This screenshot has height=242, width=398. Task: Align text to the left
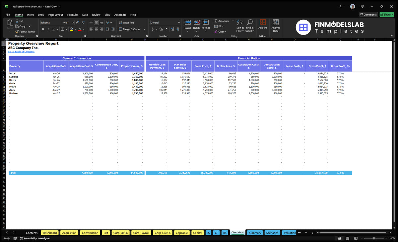click(x=91, y=29)
